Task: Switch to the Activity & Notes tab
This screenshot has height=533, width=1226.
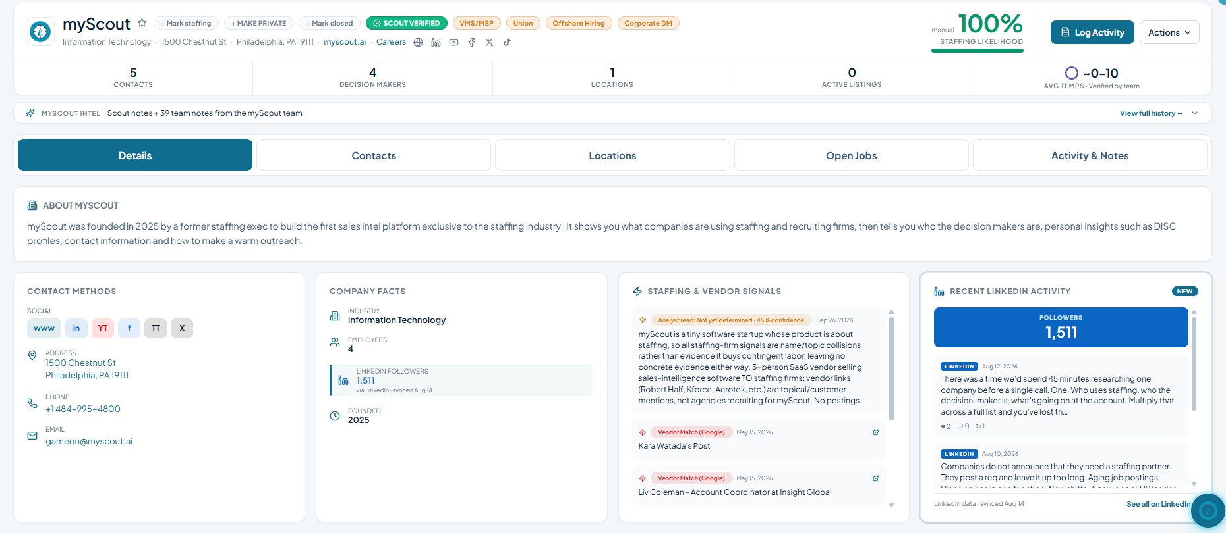Action: [1090, 155]
